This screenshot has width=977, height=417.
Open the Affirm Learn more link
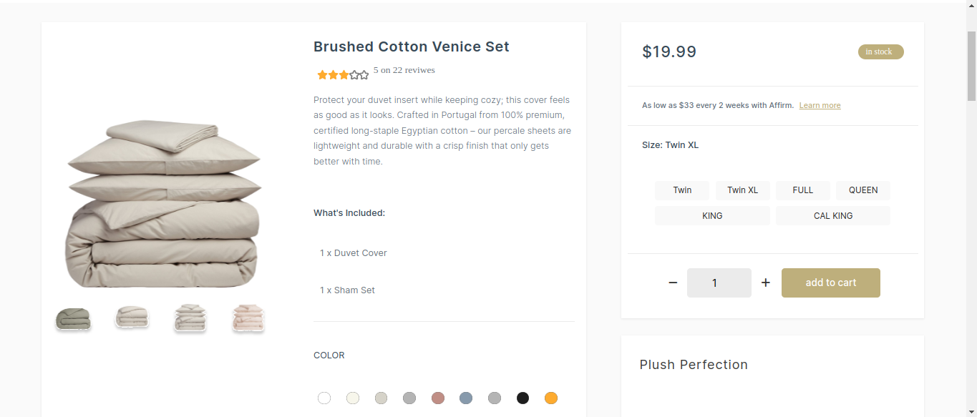coord(820,106)
